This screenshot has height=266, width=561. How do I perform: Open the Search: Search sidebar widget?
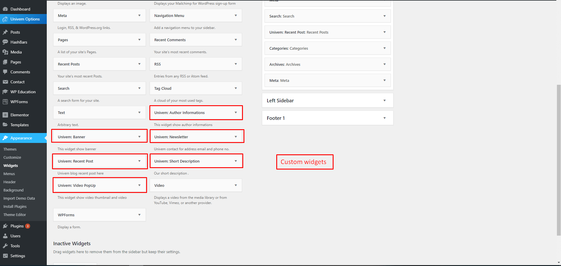click(328, 16)
